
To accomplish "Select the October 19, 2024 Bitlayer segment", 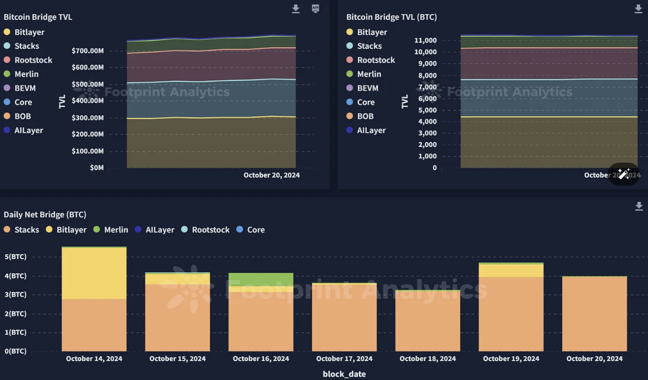I will tap(511, 271).
